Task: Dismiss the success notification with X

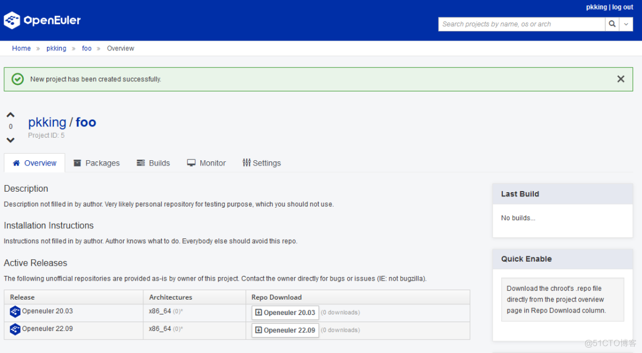Action: point(621,79)
